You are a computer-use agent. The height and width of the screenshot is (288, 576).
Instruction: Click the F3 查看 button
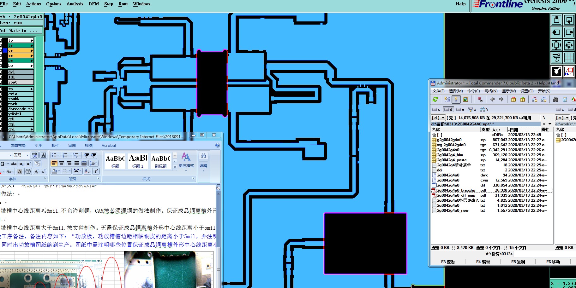coord(448,262)
